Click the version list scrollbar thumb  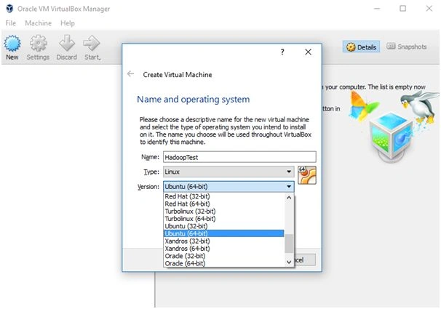click(x=289, y=244)
